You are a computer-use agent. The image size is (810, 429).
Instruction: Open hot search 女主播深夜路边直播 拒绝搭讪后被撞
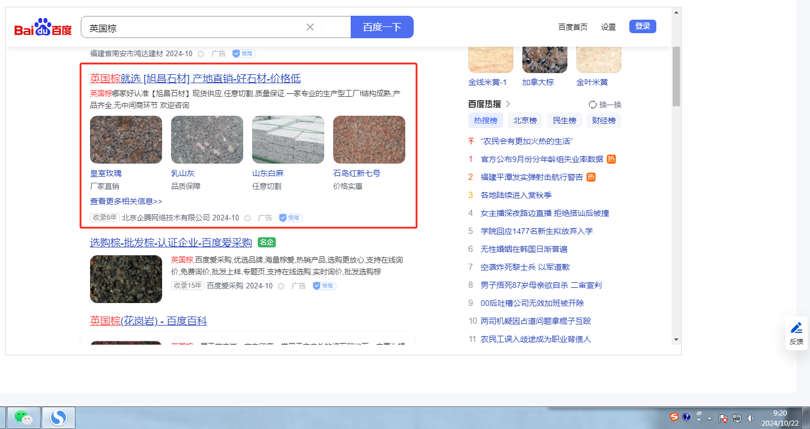click(545, 213)
